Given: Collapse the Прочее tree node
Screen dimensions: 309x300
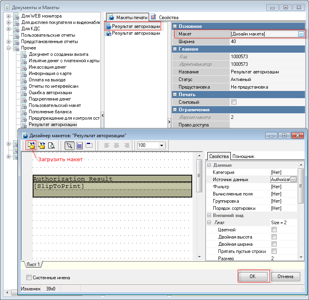Looking at the screenshot, I should (9, 48).
